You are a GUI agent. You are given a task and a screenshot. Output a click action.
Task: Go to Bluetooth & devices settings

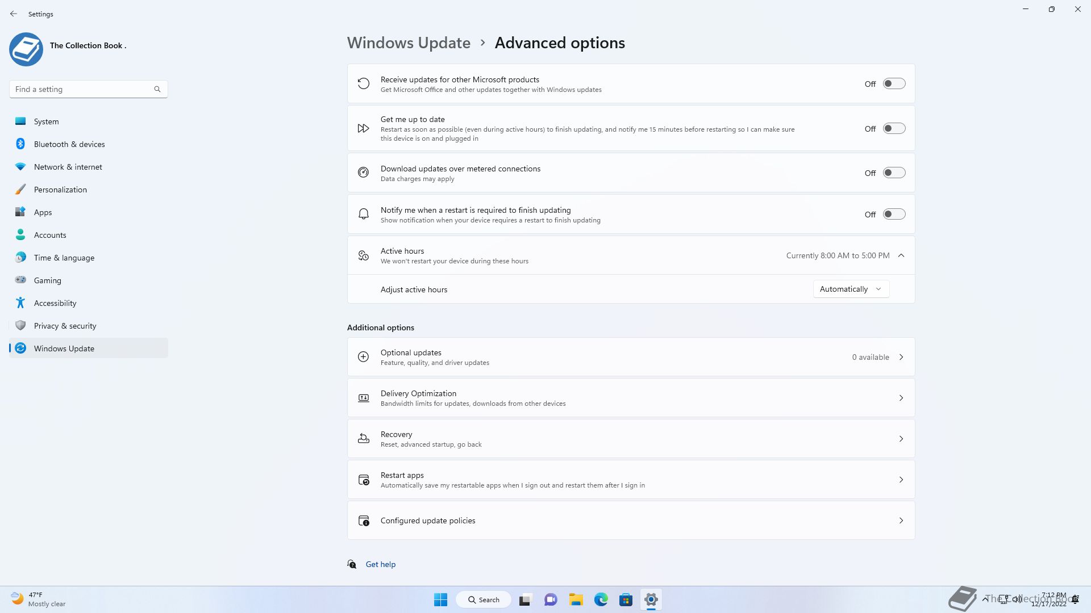point(89,144)
